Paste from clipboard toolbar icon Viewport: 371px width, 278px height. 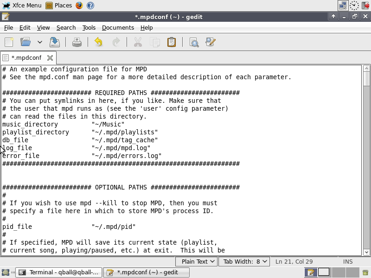[x=172, y=42]
